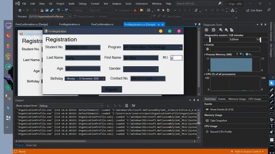The width and height of the screenshot is (275, 154).
Task: Navigate backward with toolbar arrow
Action: coord(20,10)
